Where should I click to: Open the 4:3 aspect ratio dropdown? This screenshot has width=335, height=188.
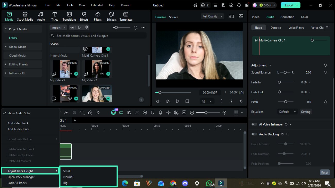tap(206, 101)
